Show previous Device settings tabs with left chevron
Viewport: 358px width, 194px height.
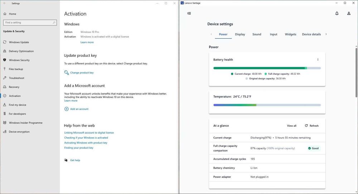pos(211,34)
